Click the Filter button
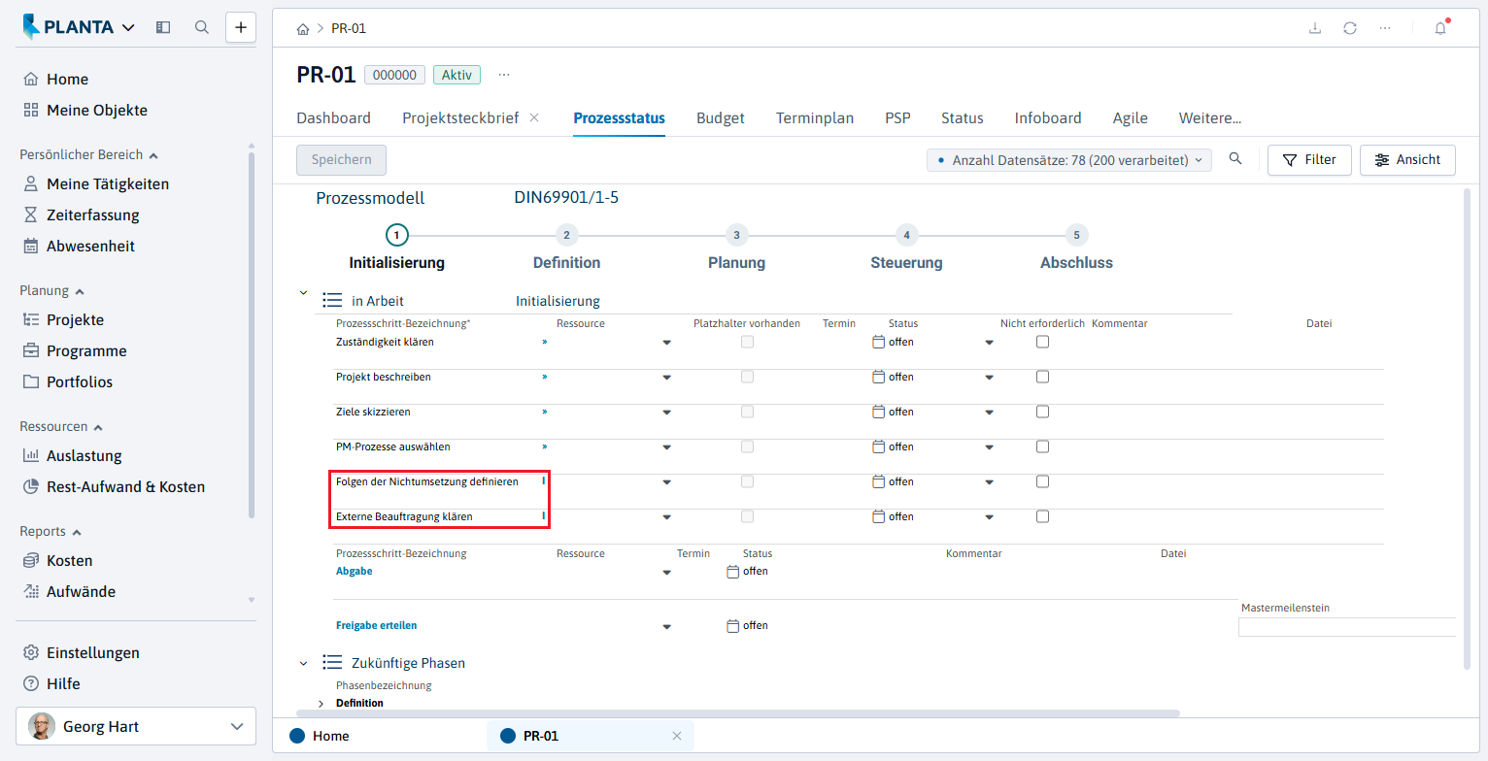This screenshot has height=761, width=1488. [1309, 160]
